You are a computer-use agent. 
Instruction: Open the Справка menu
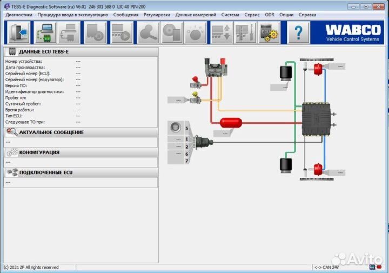(x=307, y=15)
